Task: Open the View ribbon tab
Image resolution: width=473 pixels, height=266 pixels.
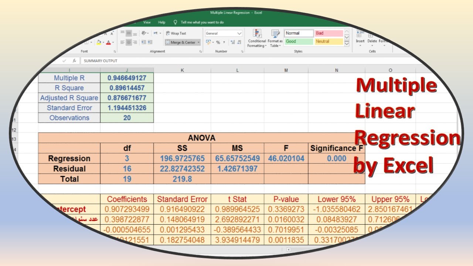Action: [x=147, y=22]
